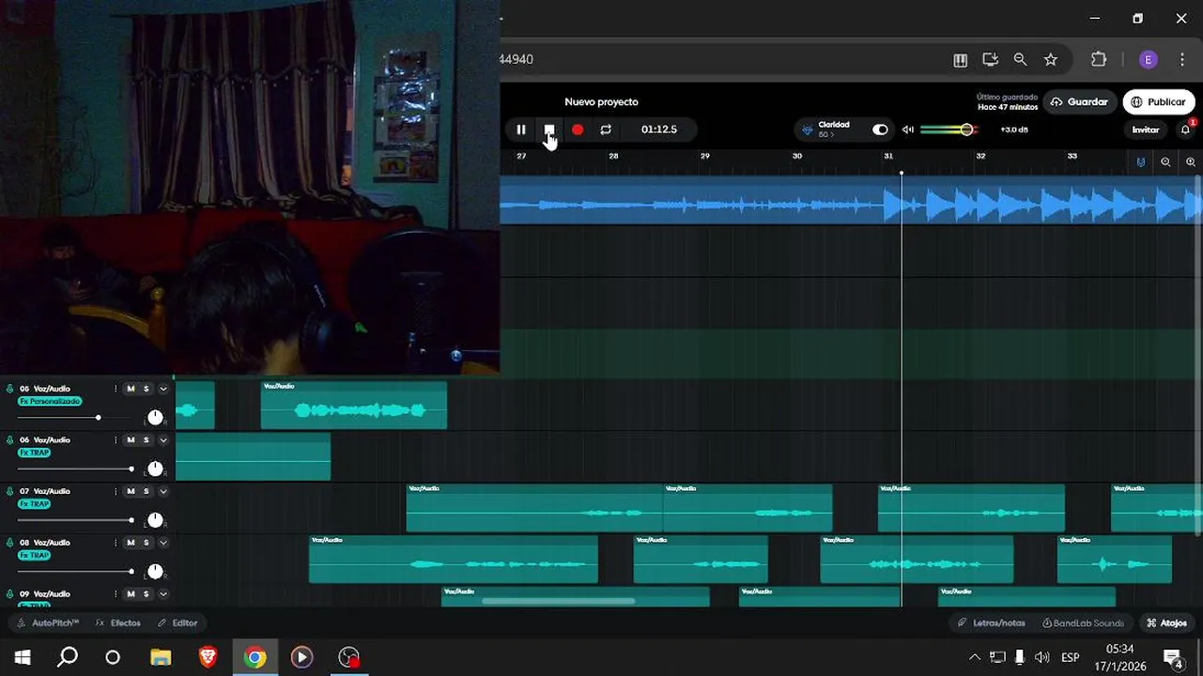Toggle the magnet snap-to-grid icon
This screenshot has width=1203, height=676.
[1141, 161]
